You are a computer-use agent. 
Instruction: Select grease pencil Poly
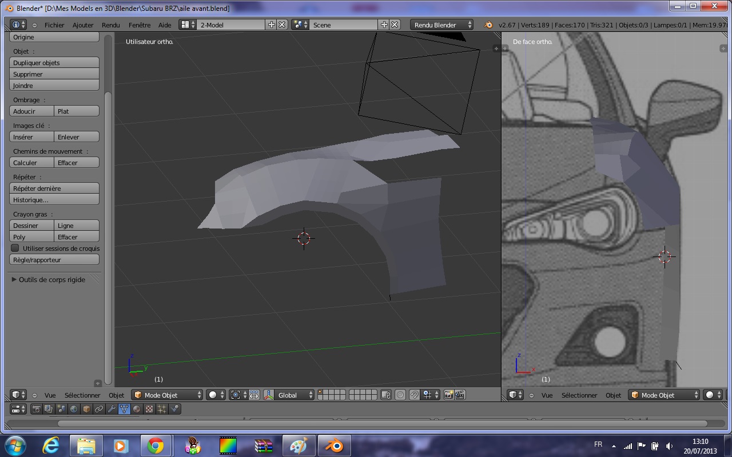(32, 237)
